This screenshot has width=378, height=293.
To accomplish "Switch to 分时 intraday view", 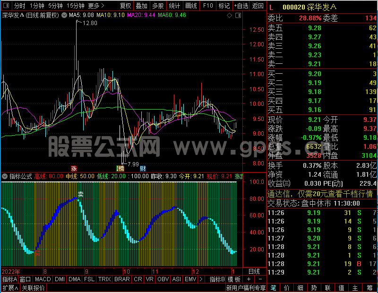I will coord(19,6).
